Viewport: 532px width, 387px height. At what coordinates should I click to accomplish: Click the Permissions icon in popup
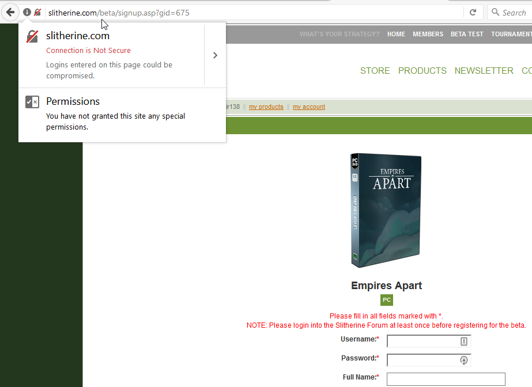[x=32, y=102]
